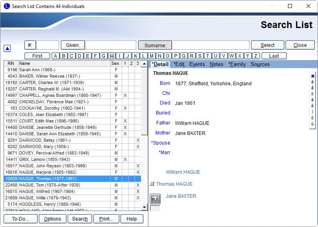Click the # search label button

30,45
